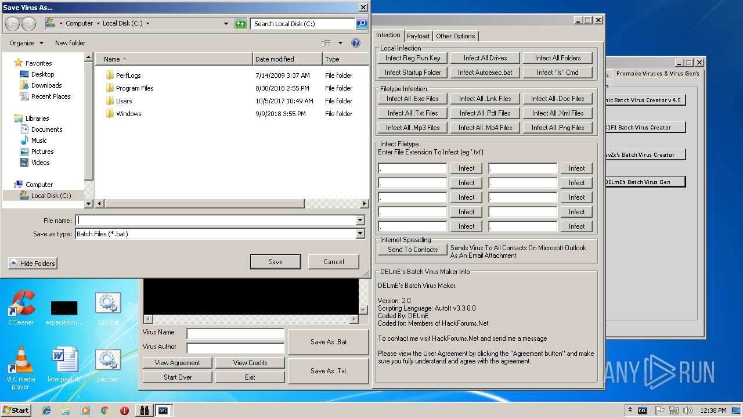Click the Save button

275,262
